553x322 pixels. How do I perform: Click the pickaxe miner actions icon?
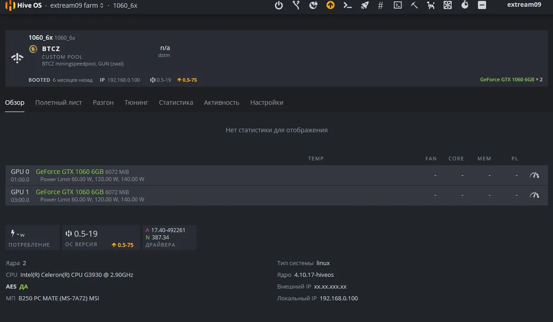pos(414,5)
